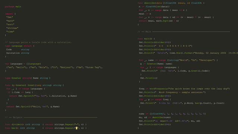This screenshot has height=134, width=238.
Task: Click "type Greeter struct{ Name string }"
Action: [28, 78]
